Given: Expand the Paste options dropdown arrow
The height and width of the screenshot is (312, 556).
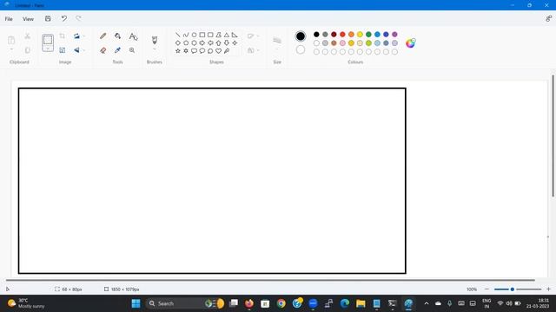Looking at the screenshot, I should (11, 49).
